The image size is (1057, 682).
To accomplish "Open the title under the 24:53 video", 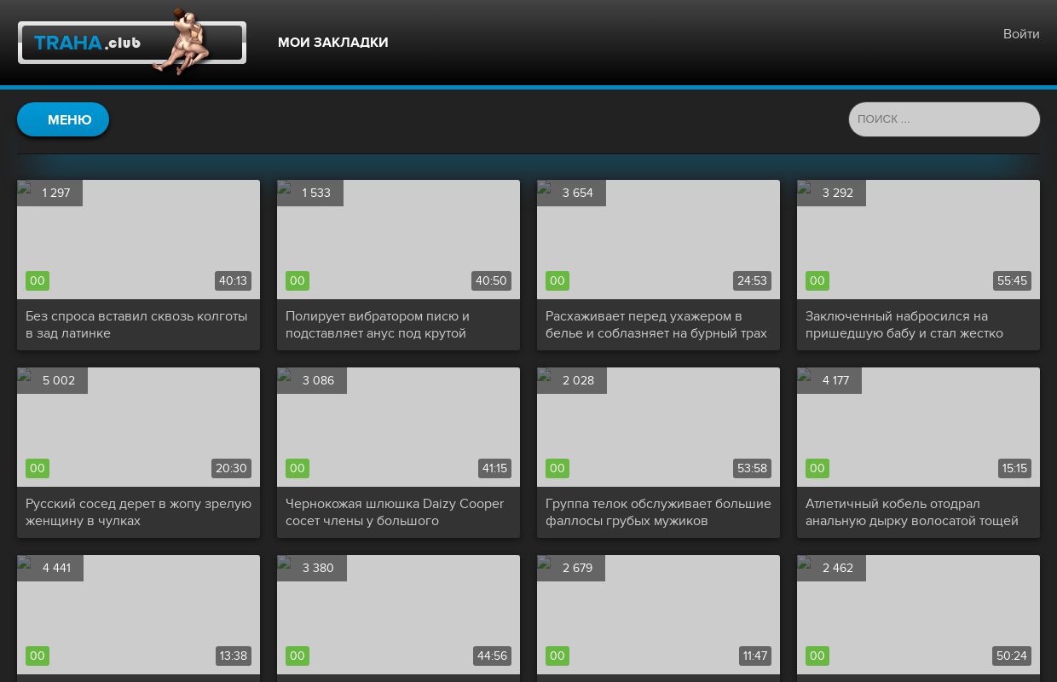I will (656, 325).
